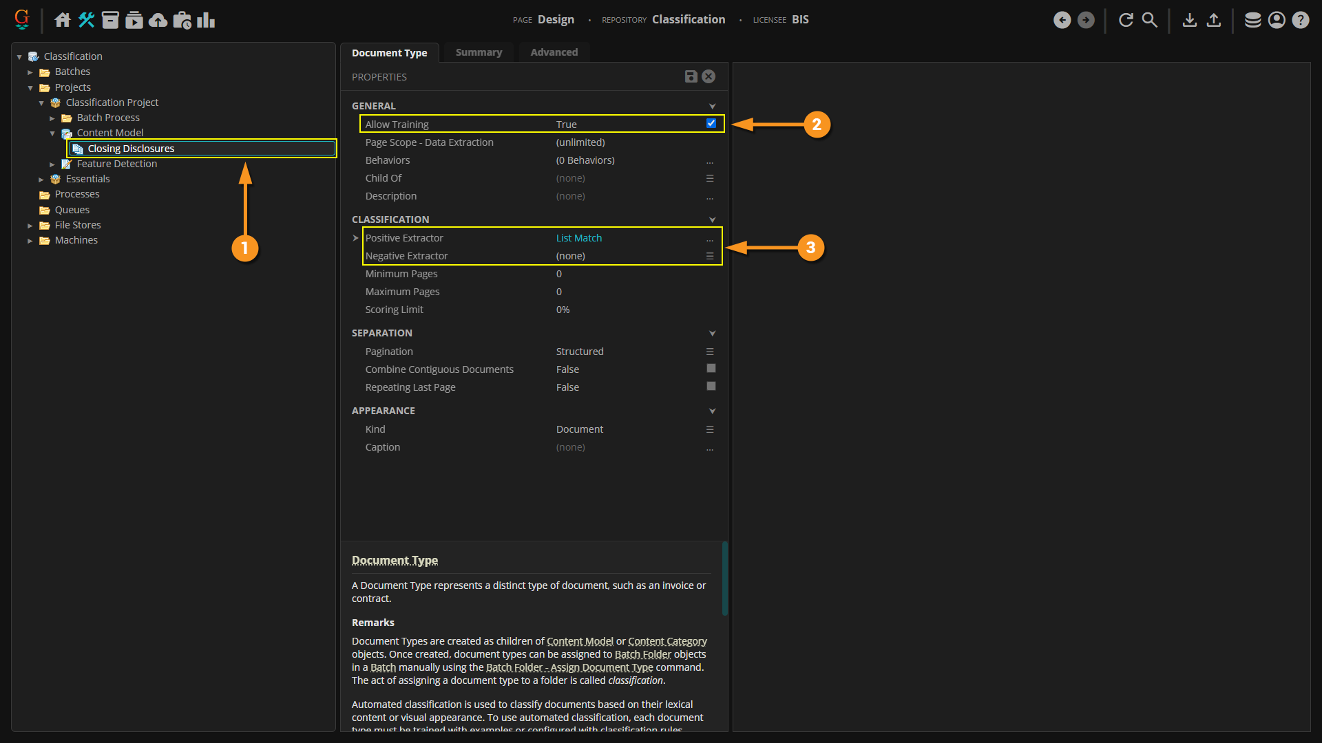Uncheck the Allow Training checkbox

(711, 124)
